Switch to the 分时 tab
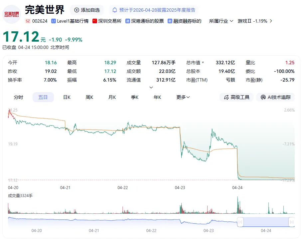 [18, 97]
